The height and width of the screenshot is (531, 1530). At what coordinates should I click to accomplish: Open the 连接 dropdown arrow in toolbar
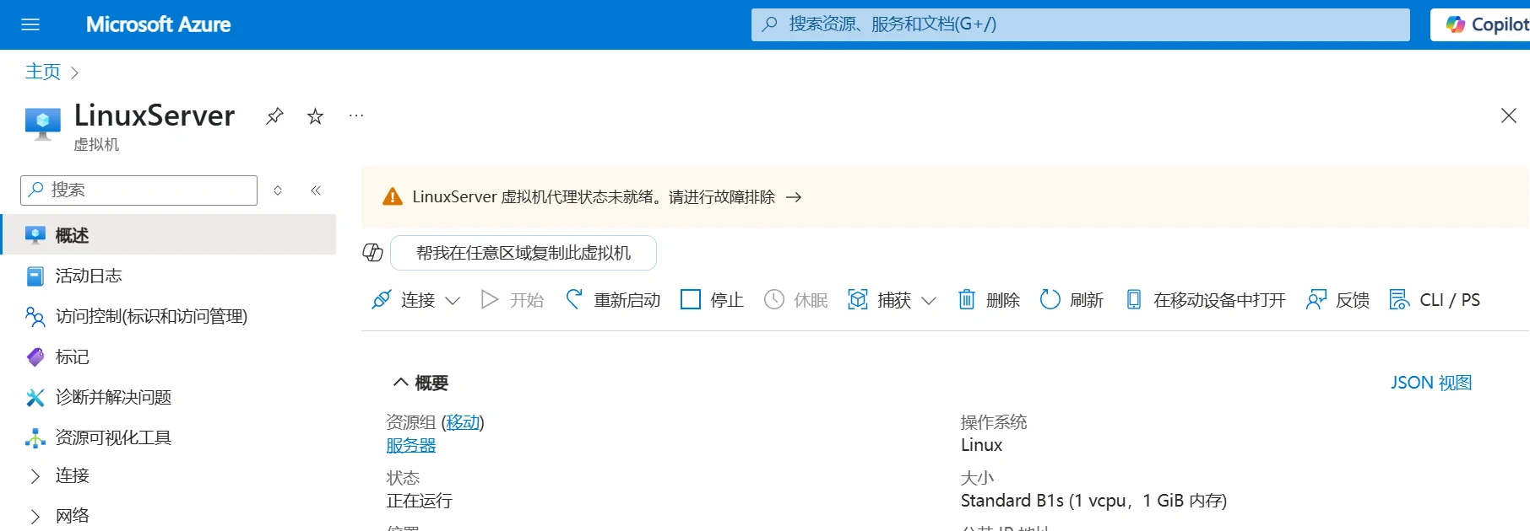[453, 301]
